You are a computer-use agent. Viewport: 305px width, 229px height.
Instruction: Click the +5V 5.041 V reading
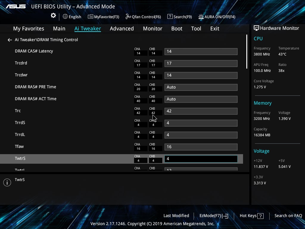coord(284,167)
